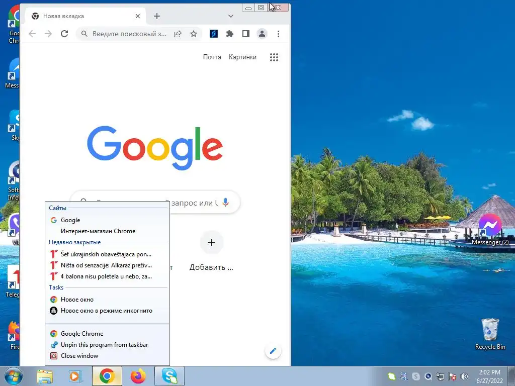
Task: Click the forward arrow in Chrome
Action: tap(48, 34)
